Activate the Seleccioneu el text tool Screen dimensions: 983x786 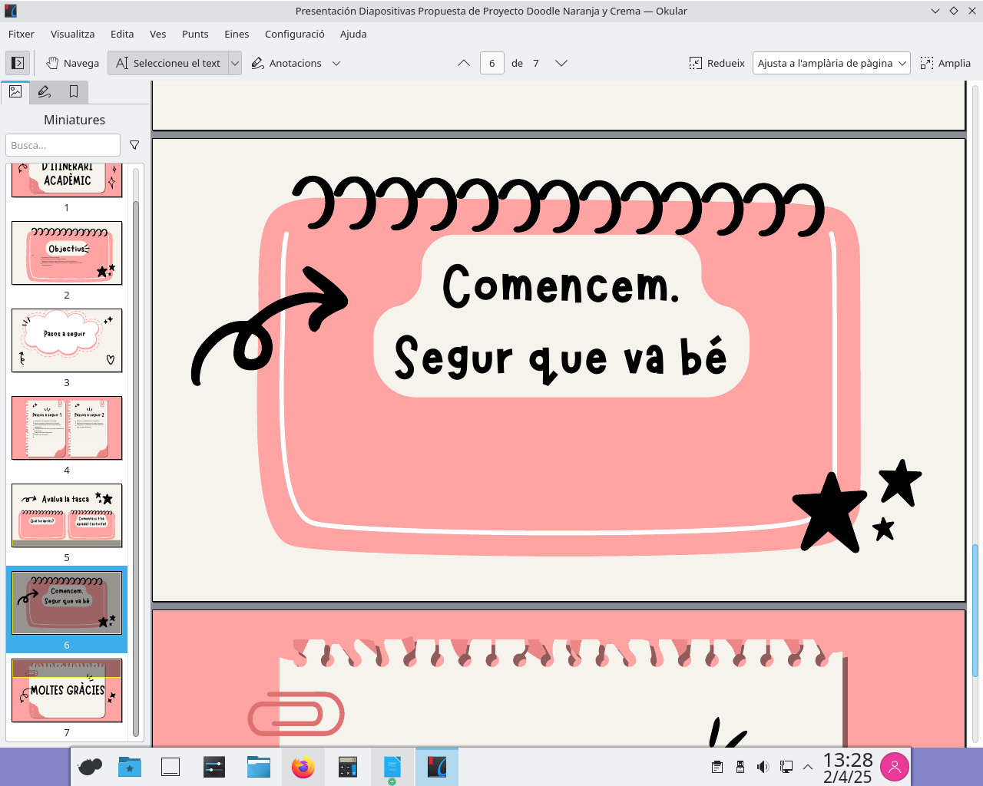(168, 63)
